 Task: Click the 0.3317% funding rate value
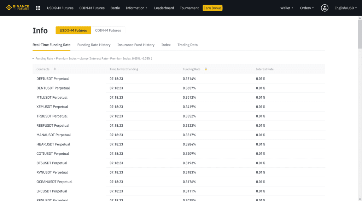(189, 135)
